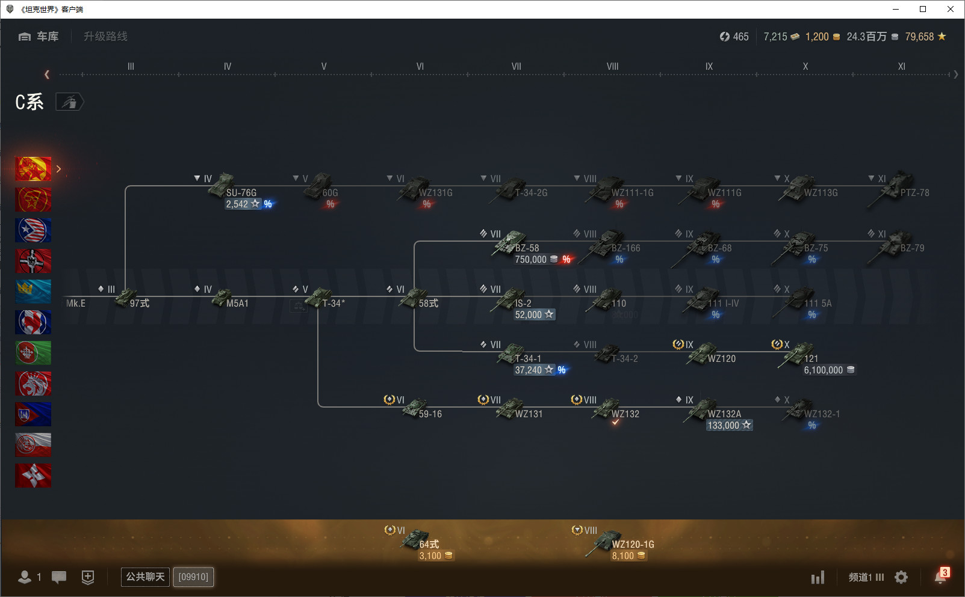Image resolution: width=965 pixels, height=597 pixels.
Task: Select the IS-2 tank
Action: click(x=513, y=299)
